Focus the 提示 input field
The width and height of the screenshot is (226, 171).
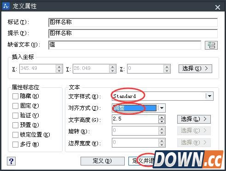tap(133, 34)
